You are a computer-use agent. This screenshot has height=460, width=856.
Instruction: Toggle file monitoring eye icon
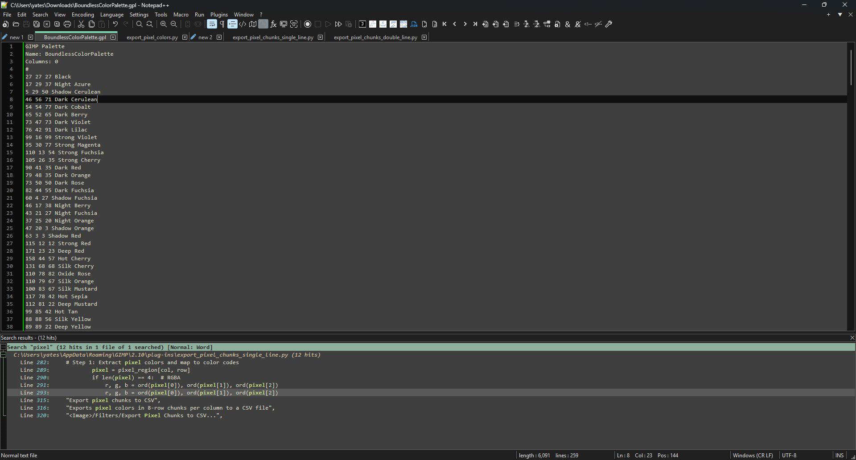click(294, 24)
